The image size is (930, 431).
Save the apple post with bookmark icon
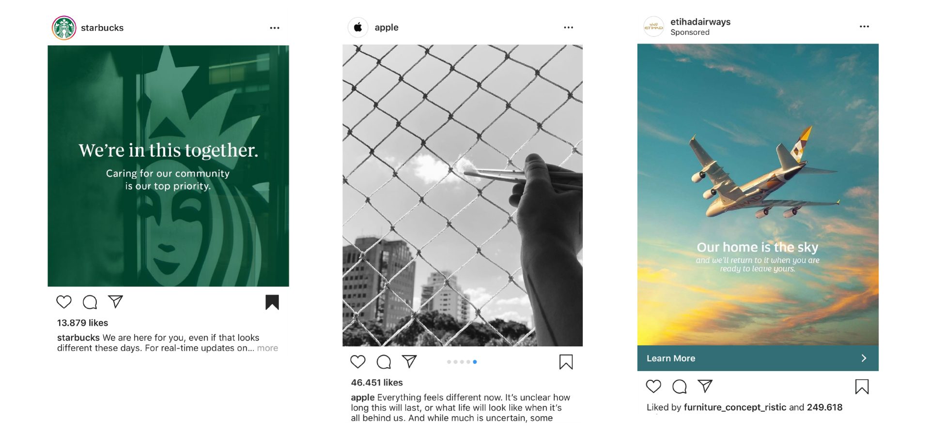point(566,362)
